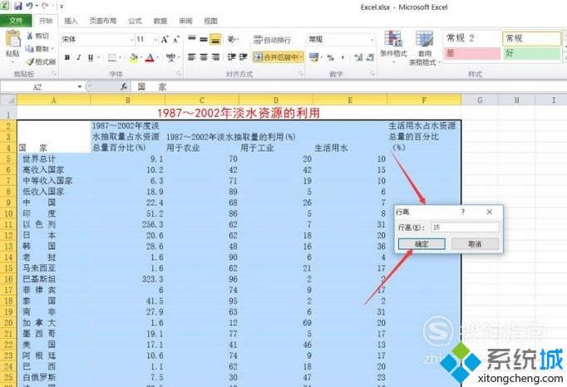Switch to the Review (审阅) tab
The height and width of the screenshot is (387, 567).
185,21
